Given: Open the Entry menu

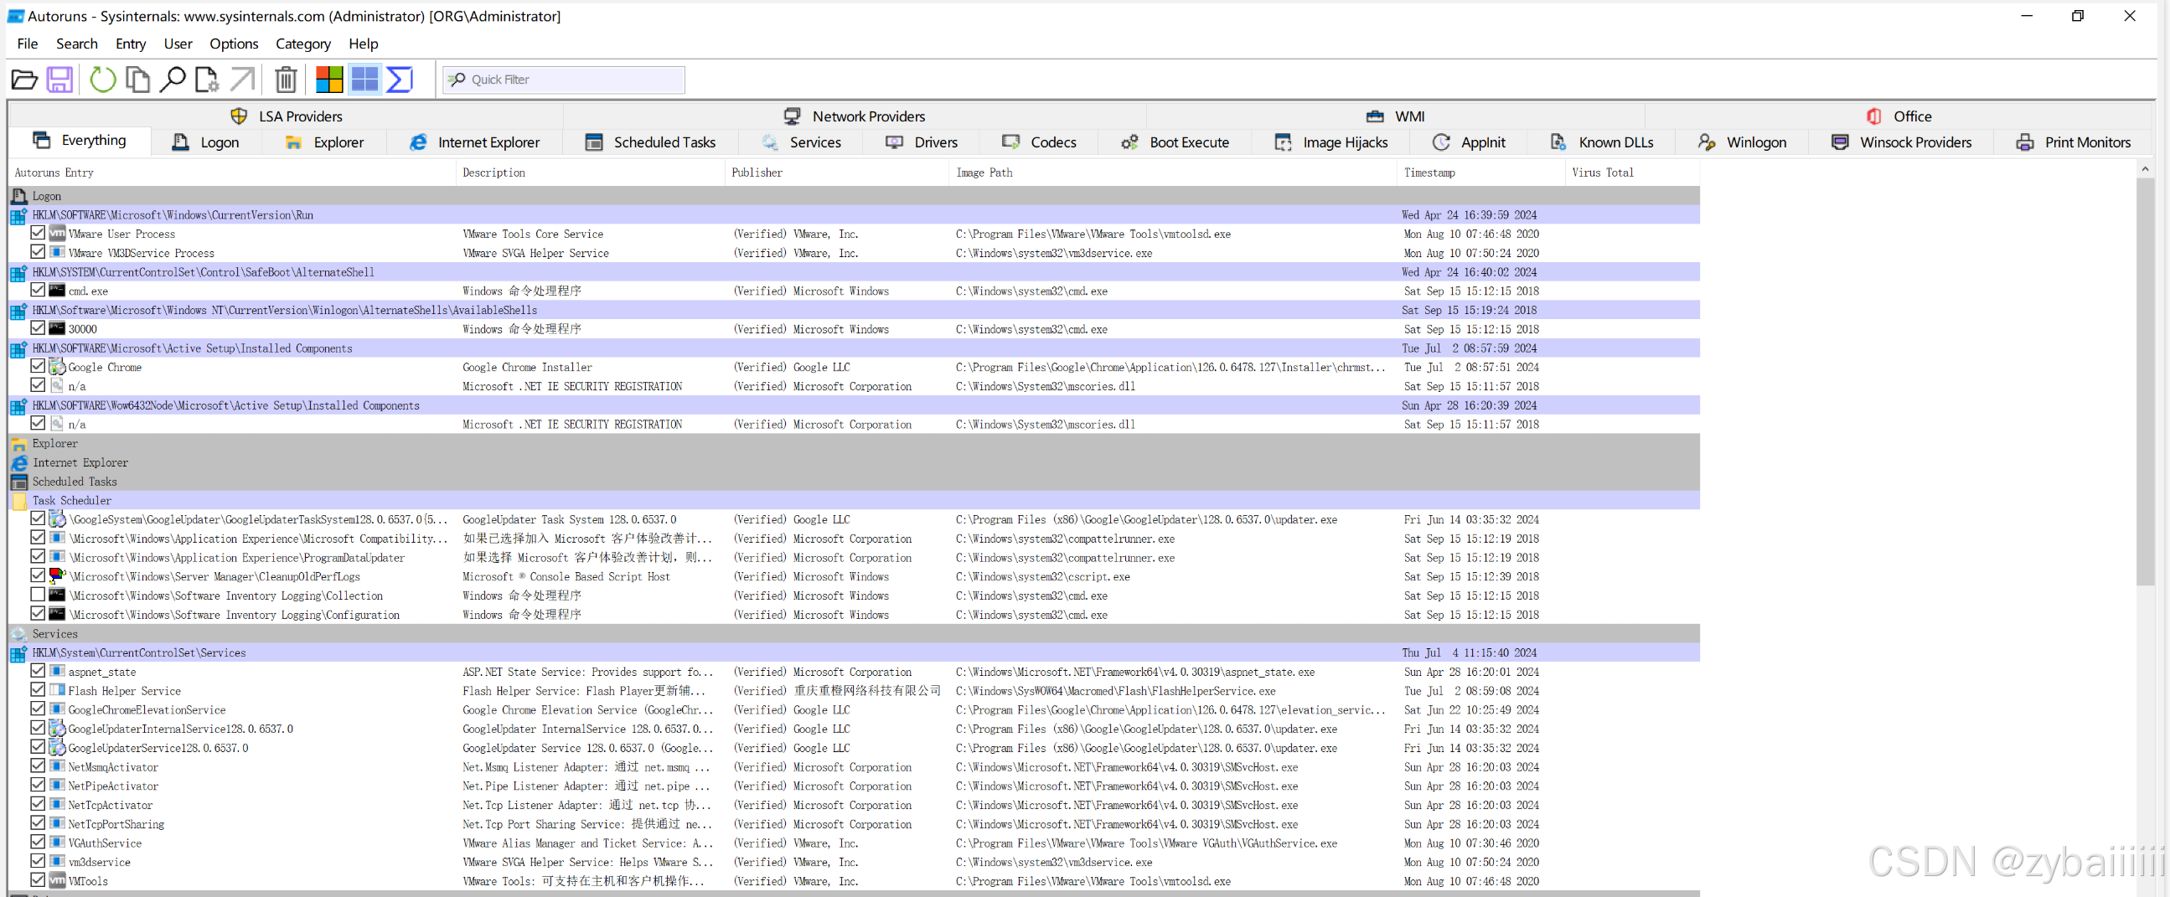Looking at the screenshot, I should click(131, 43).
